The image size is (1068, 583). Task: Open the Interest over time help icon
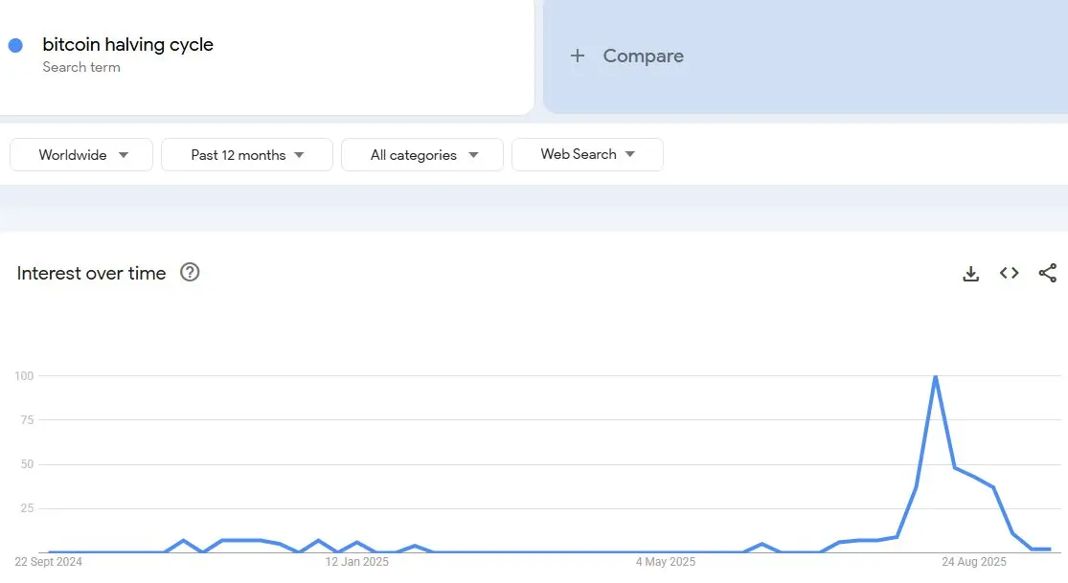click(190, 273)
